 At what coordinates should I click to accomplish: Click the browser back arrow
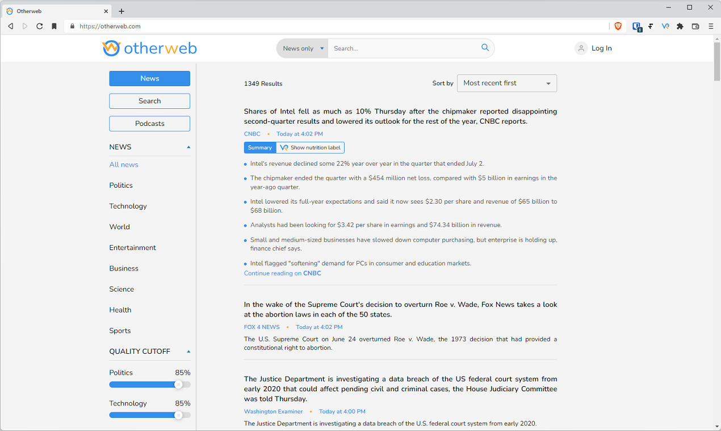(x=10, y=26)
